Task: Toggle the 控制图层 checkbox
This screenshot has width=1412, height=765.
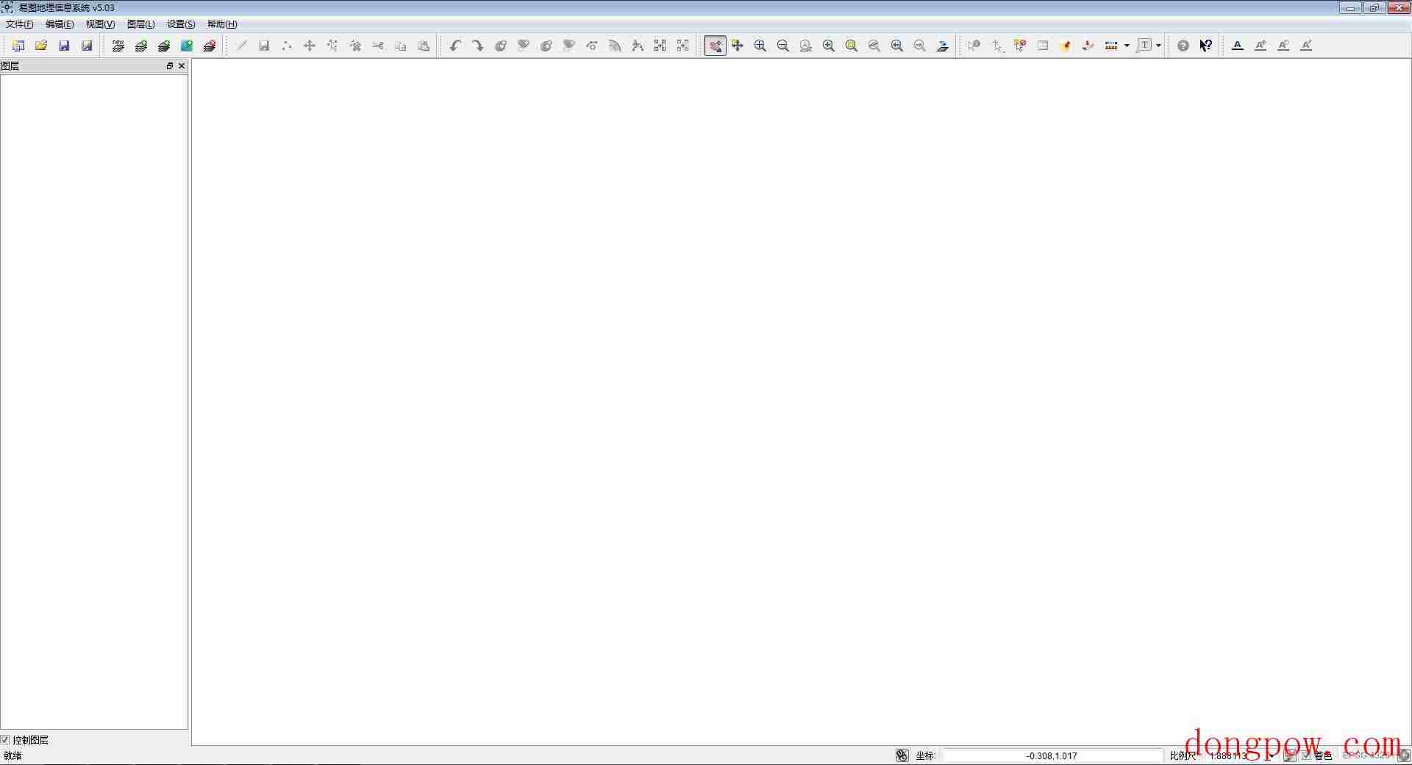Action: click(5, 740)
